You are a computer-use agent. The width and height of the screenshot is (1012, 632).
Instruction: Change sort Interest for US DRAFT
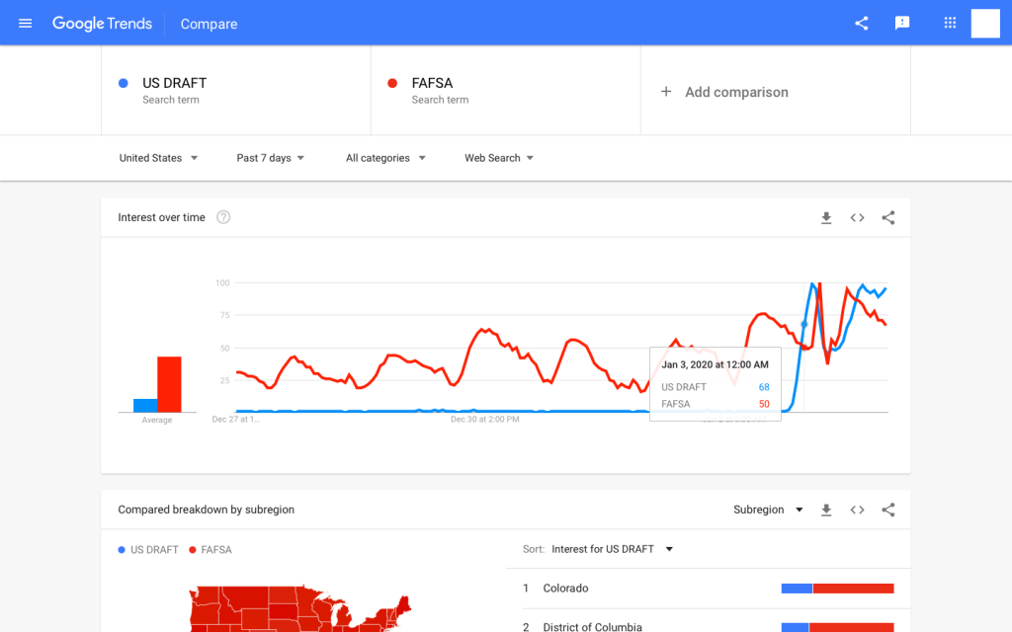(612, 549)
